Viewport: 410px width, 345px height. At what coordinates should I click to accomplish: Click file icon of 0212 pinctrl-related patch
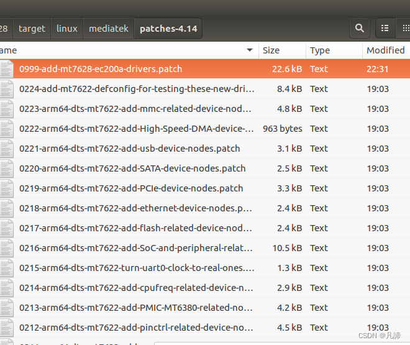[x=6, y=328]
